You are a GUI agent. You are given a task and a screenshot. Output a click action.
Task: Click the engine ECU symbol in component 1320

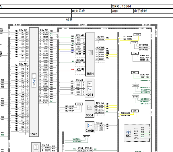(x=34, y=81)
